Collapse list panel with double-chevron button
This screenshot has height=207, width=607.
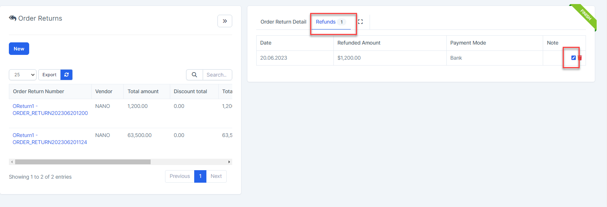tap(224, 21)
